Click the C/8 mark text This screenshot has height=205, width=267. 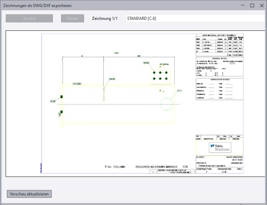pyautogui.click(x=185, y=167)
